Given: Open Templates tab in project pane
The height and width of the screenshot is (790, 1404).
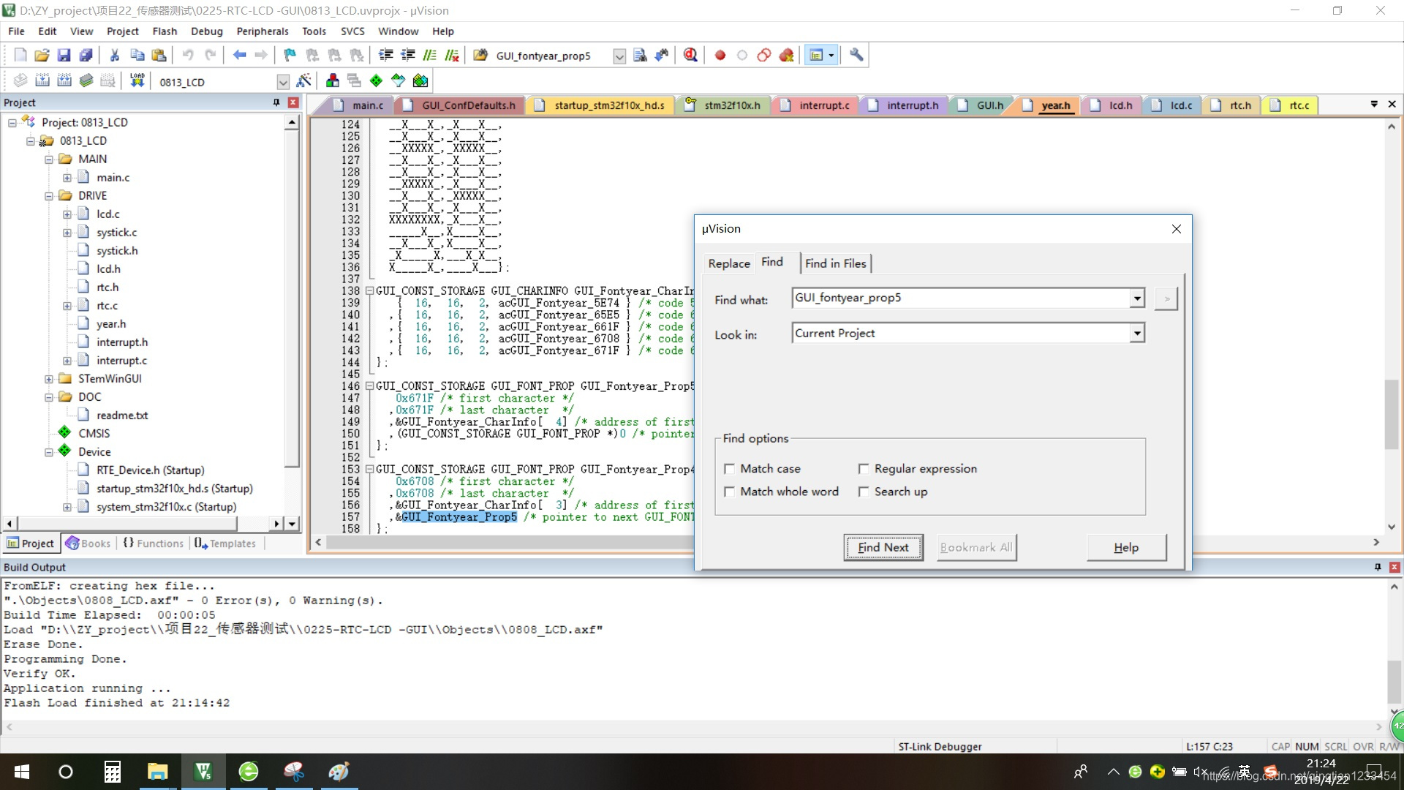Looking at the screenshot, I should click(225, 543).
